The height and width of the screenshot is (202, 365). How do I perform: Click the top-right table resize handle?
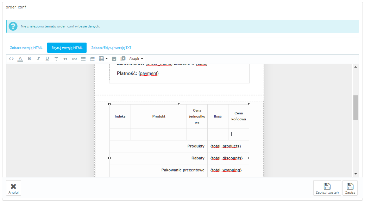[249, 104]
